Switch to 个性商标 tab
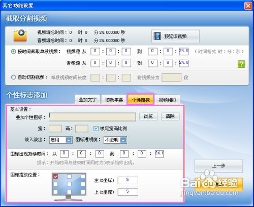 [141, 100]
